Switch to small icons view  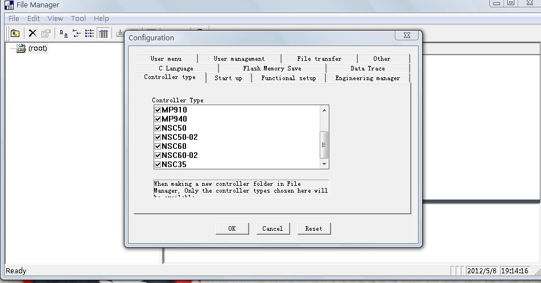click(76, 34)
